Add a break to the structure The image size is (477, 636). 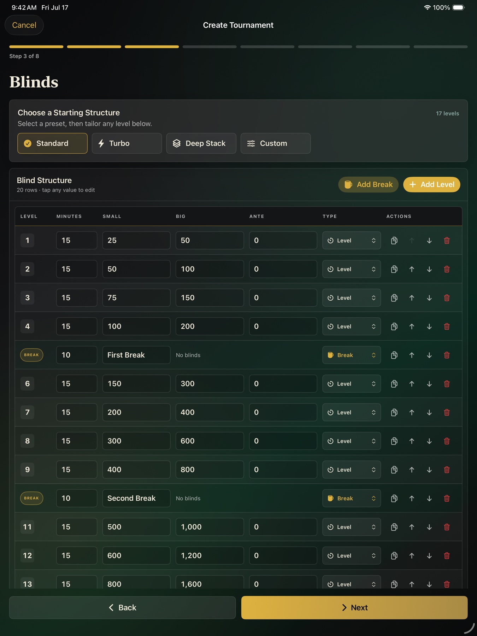click(x=368, y=184)
